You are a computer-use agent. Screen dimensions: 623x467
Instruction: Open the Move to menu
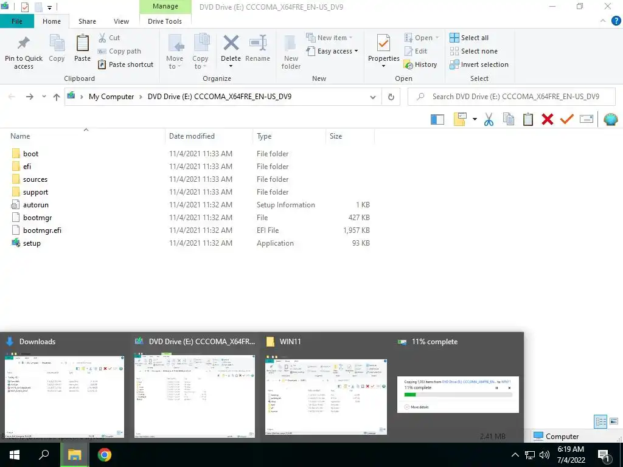(175, 52)
